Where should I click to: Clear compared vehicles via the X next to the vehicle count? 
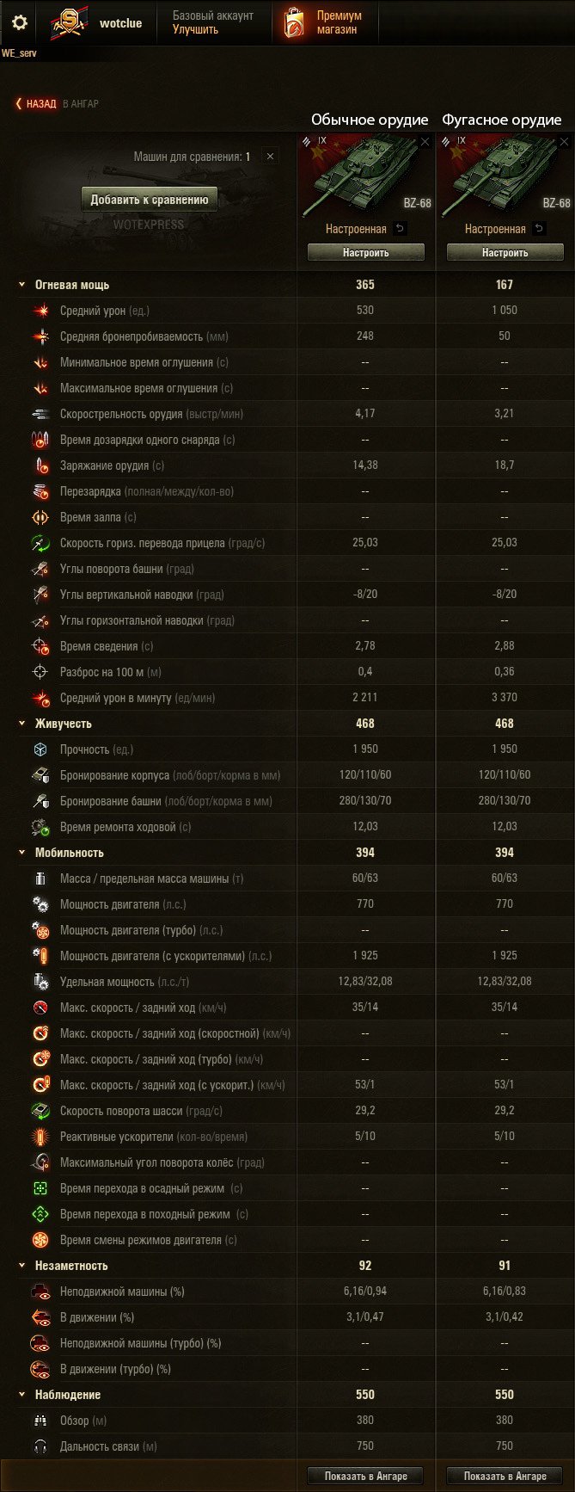(x=270, y=157)
